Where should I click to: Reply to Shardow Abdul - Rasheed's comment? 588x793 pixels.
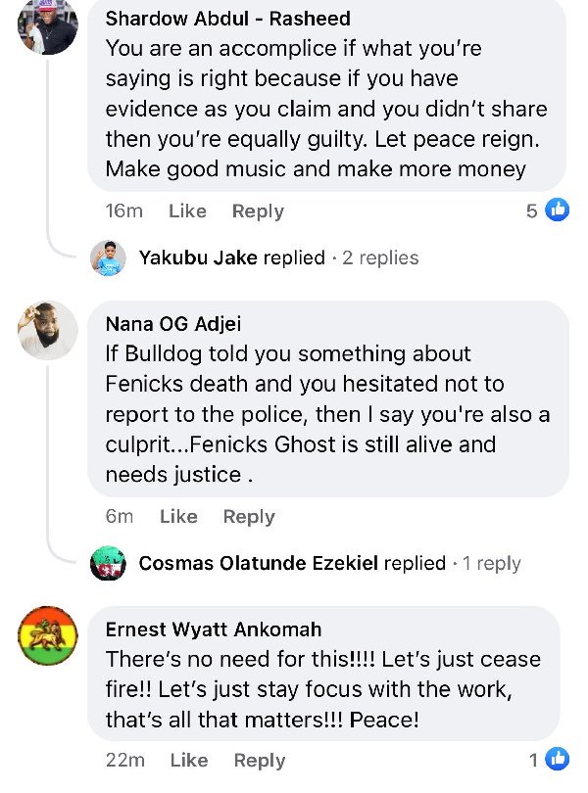258,210
